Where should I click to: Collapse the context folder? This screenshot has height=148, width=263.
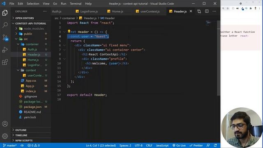pos(31,70)
